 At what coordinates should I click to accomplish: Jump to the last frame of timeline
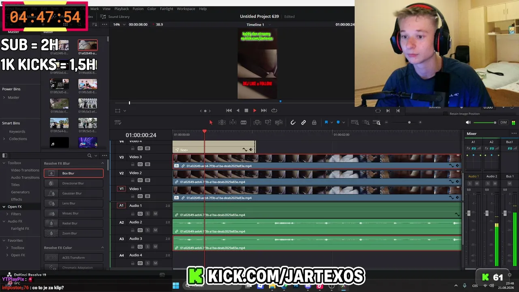[x=264, y=110]
